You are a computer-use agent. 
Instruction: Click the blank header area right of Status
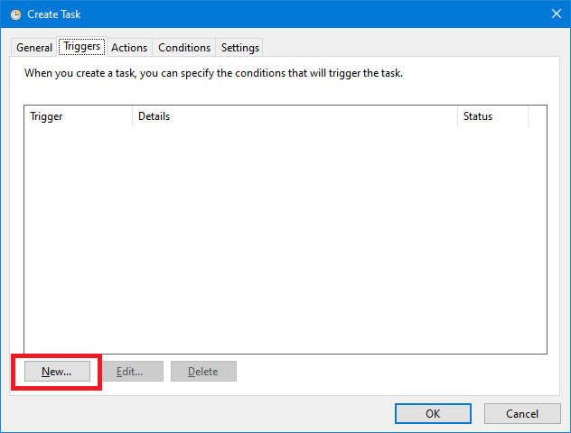coord(538,116)
